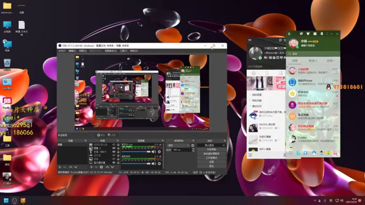
Task: Open the 好友动态 entry in QQ
Action: pyautogui.click(x=313, y=93)
